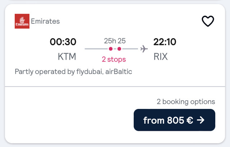
Task: Click the Emirates airline name
Action: [45, 21]
